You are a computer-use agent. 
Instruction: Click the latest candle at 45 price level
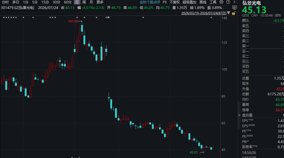click(211, 148)
